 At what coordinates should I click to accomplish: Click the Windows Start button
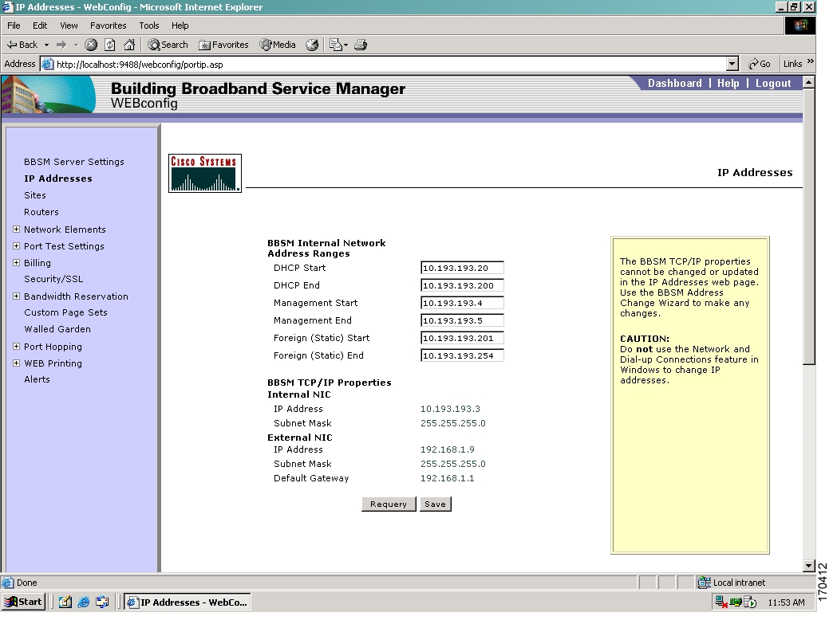pyautogui.click(x=24, y=602)
